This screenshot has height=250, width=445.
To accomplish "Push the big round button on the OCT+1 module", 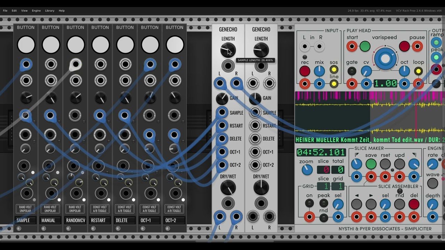I will (150, 45).
